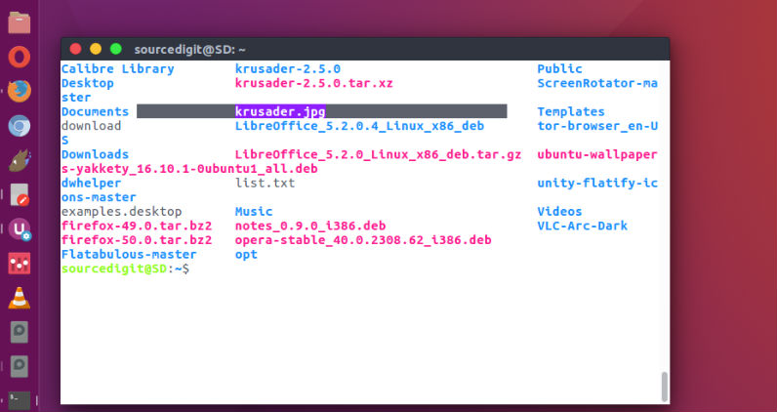Image resolution: width=777 pixels, height=412 pixels.
Task: Click krusader-2.5.0.tar.xz archive name
Action: [x=314, y=83]
